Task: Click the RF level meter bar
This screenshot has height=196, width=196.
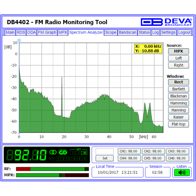Action: (x=52, y=169)
